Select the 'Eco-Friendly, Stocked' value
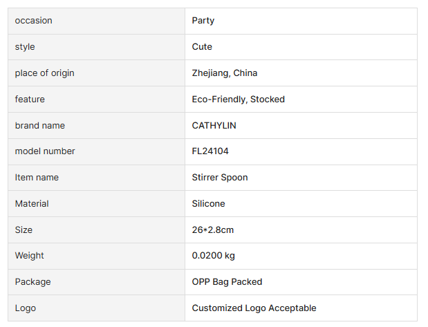This screenshot has width=428, height=327. coord(239,100)
